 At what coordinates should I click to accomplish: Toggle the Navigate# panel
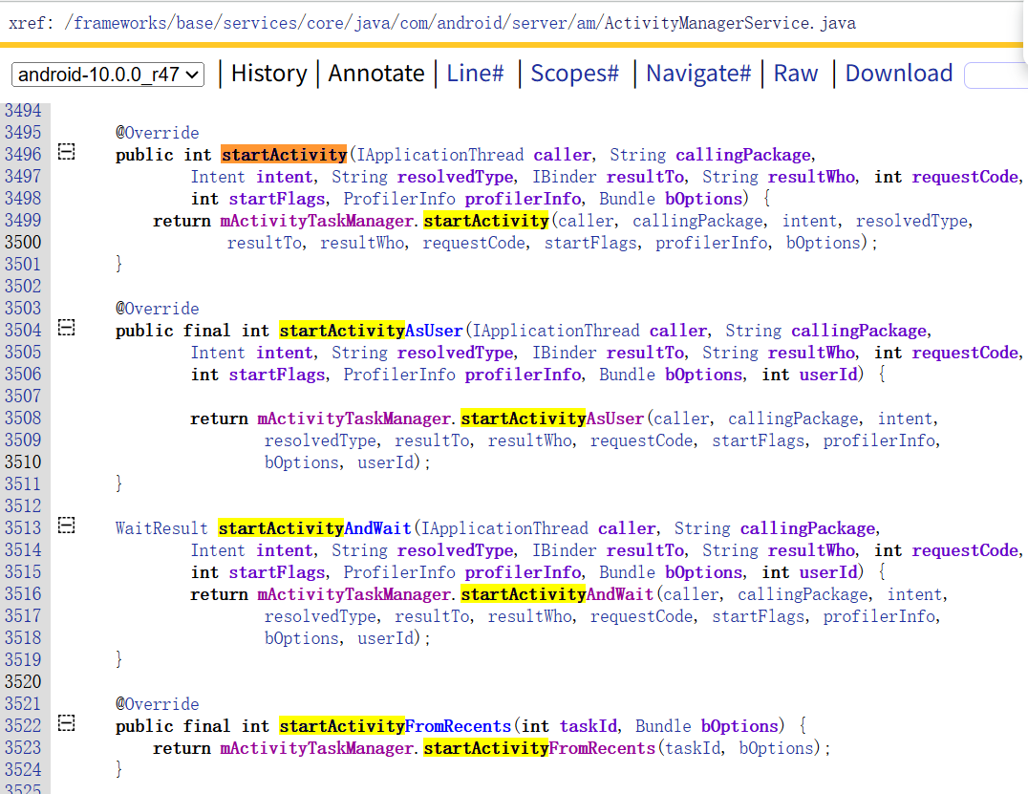(x=698, y=74)
